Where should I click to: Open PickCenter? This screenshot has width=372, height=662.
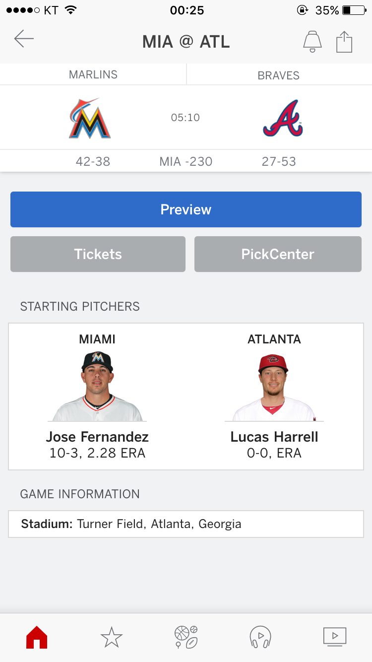[x=278, y=254]
